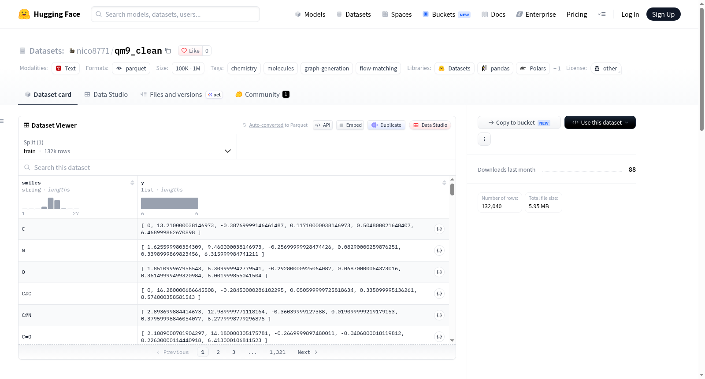Click the other license tag
705x379 pixels.
(606, 68)
